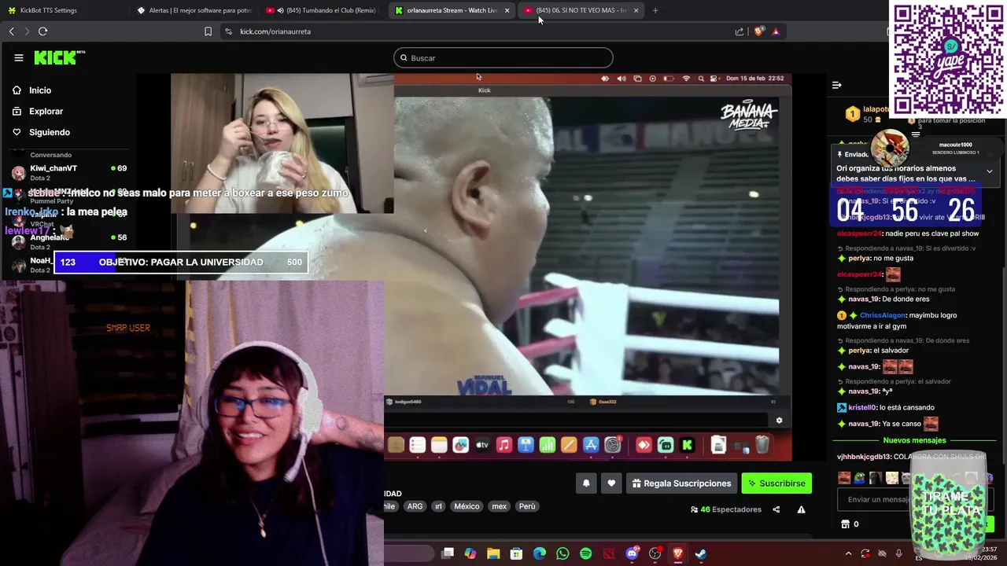Open Dota 2 from the taskbar
The image size is (1007, 566).
tap(608, 553)
